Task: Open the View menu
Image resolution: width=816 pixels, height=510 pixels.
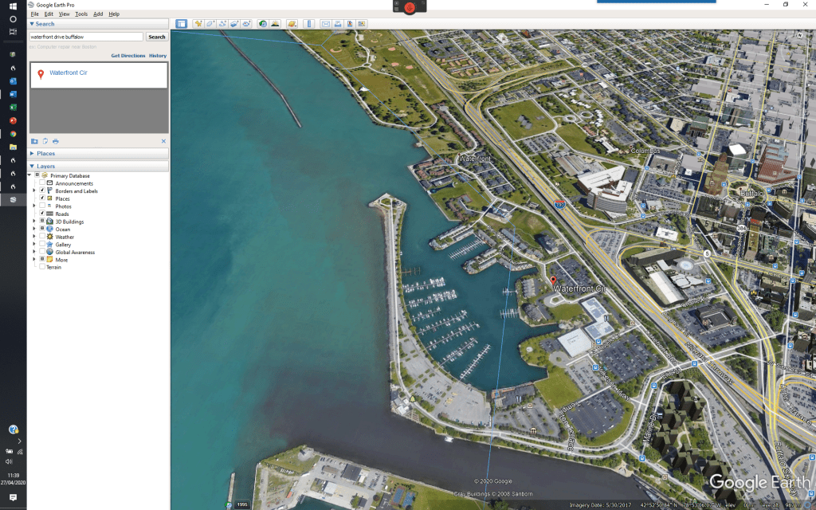Action: tap(64, 14)
